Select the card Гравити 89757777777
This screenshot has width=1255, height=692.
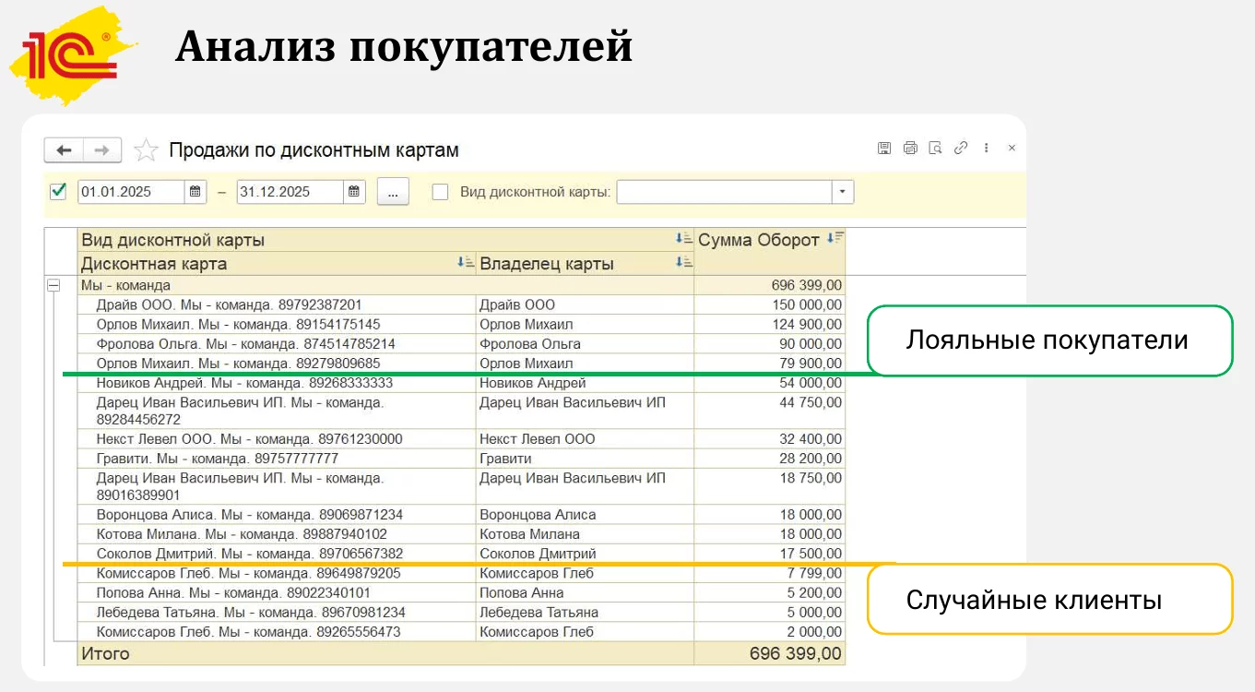point(277,459)
